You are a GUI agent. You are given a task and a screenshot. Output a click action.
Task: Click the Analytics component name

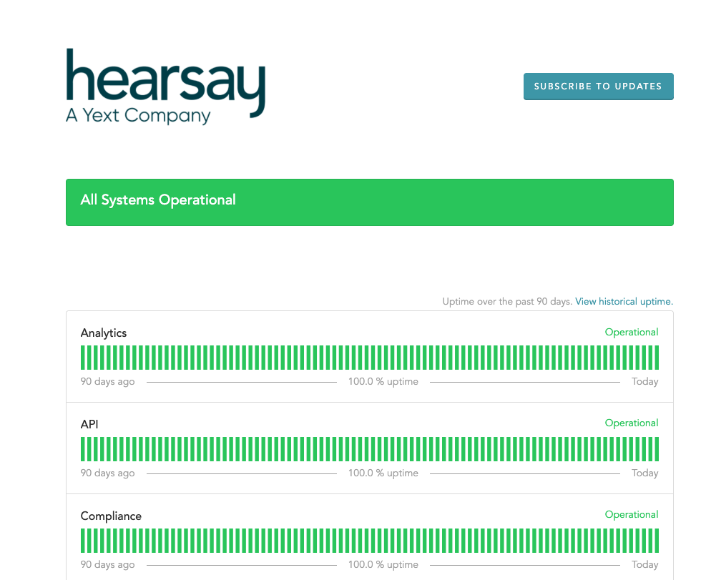[x=104, y=333]
